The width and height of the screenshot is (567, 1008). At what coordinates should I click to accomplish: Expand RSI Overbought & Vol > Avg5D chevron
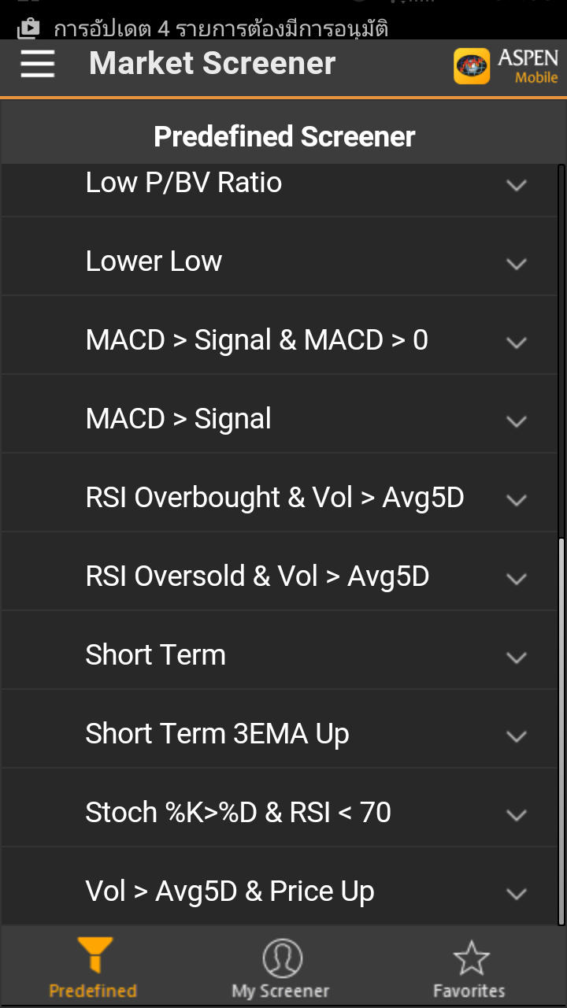point(517,500)
